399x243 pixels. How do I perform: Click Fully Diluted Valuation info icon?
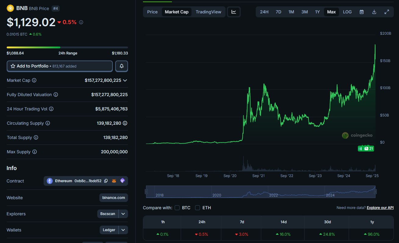[56, 95]
